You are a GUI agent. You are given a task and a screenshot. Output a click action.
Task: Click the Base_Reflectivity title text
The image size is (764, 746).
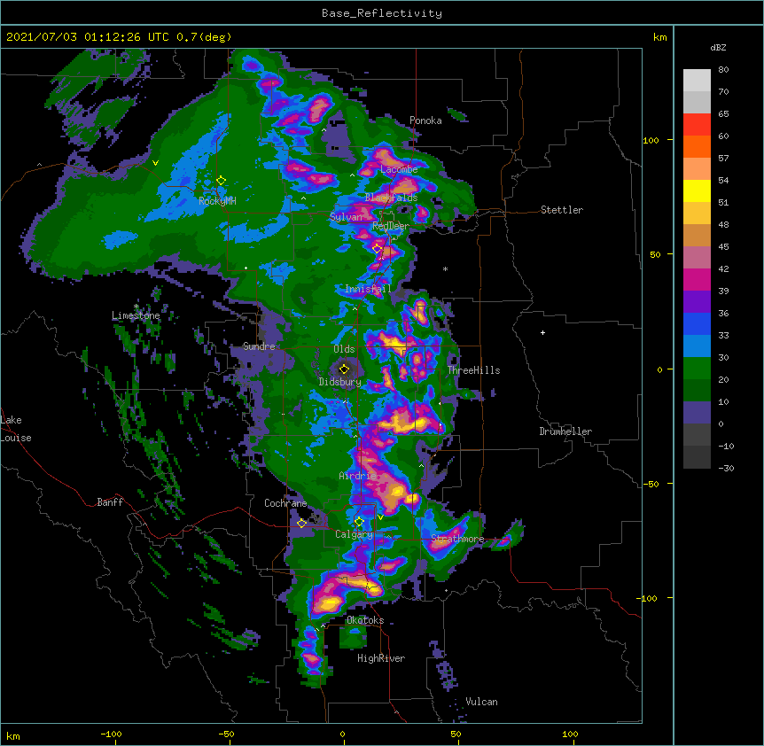[381, 13]
